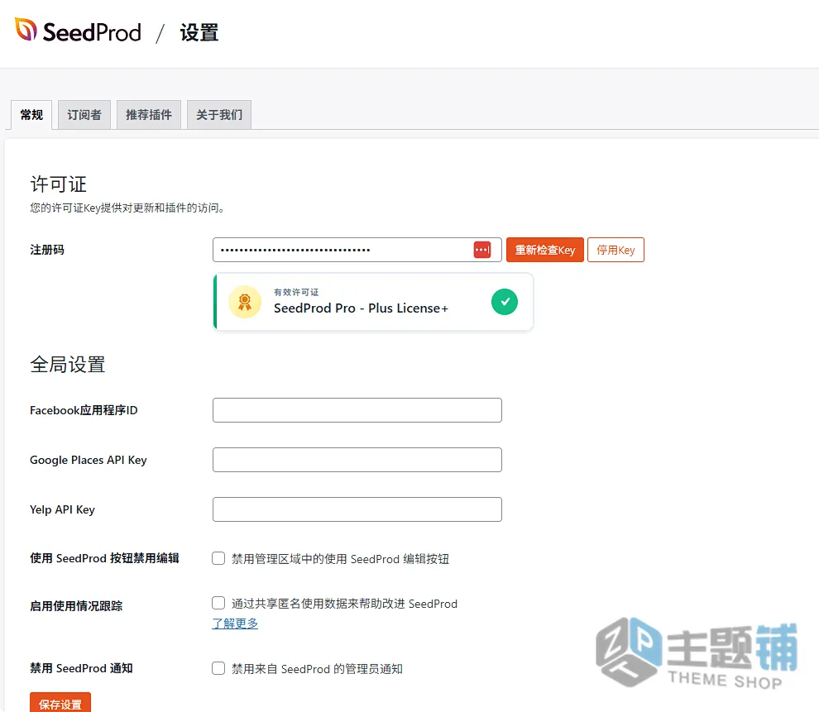This screenshot has height=712, width=819.
Task: Click the SeedProd logo icon
Action: click(x=26, y=30)
